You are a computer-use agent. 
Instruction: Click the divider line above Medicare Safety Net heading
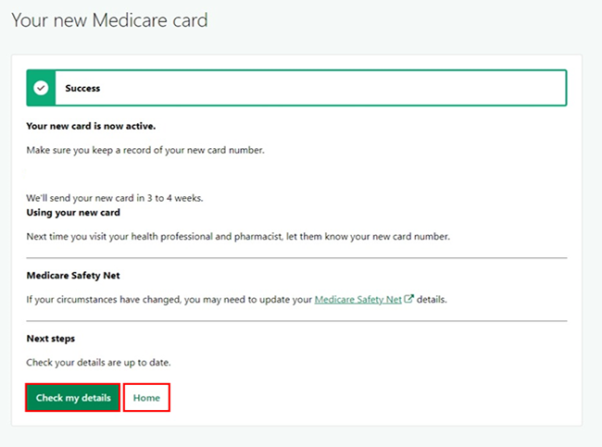pos(296,258)
